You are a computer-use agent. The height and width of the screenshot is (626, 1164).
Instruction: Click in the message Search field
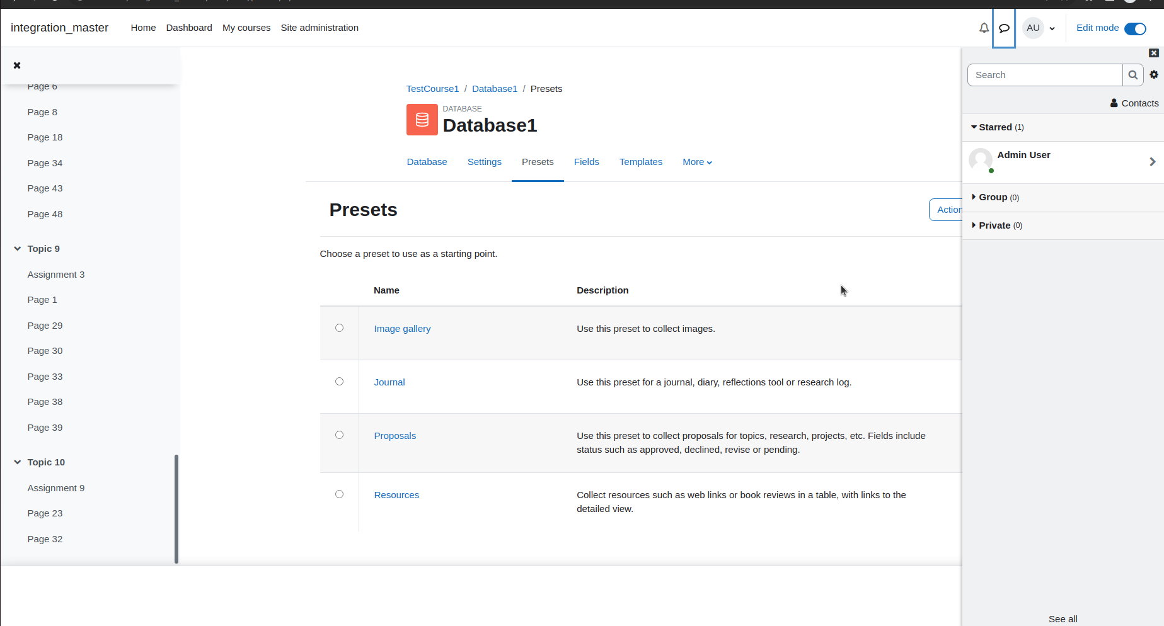1045,75
